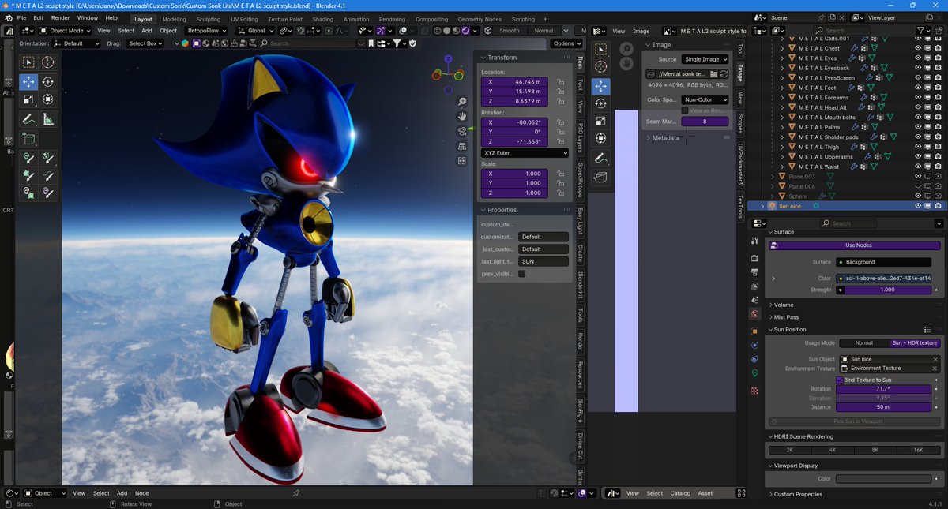Switch to the Geometry Nodes workspace tab
948x509 pixels.
coord(480,19)
